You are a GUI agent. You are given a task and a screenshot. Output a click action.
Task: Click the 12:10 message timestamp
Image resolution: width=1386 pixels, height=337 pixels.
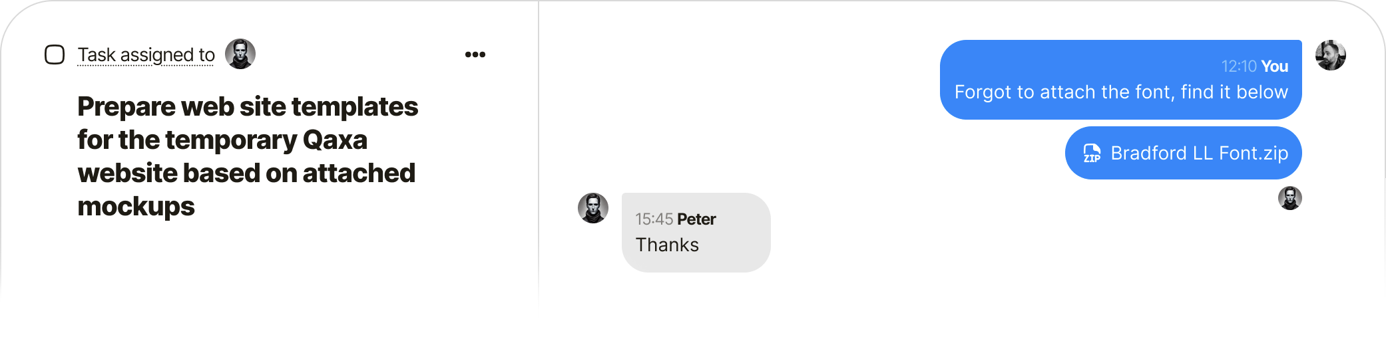point(1238,66)
